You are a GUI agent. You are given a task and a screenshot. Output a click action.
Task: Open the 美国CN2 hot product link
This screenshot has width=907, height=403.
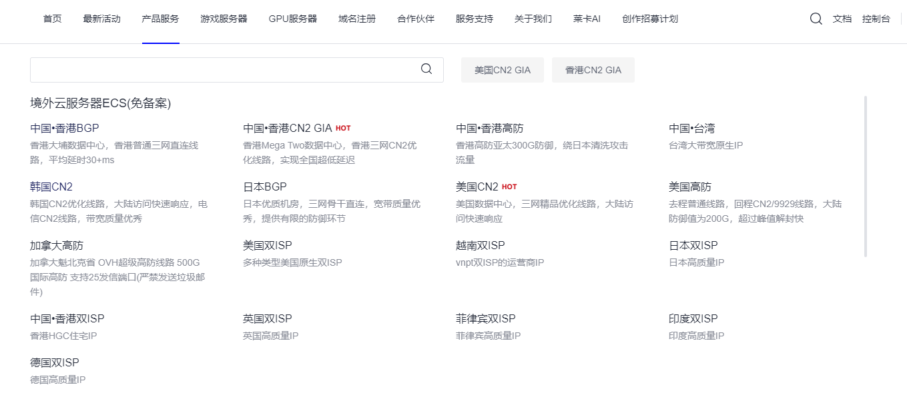tap(477, 187)
